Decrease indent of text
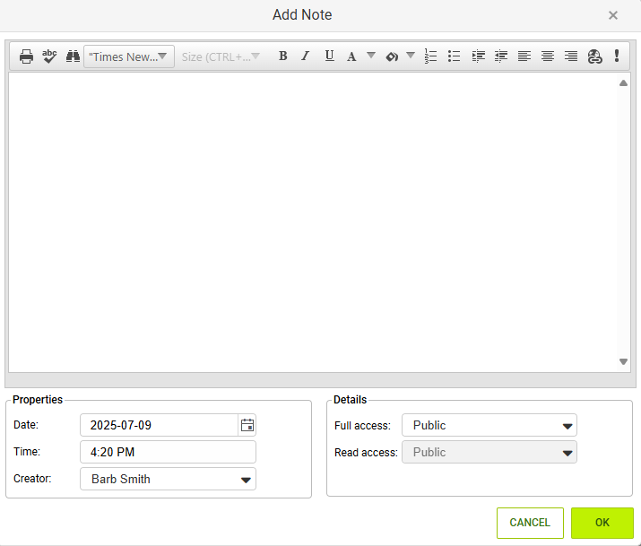The image size is (641, 546). (501, 56)
